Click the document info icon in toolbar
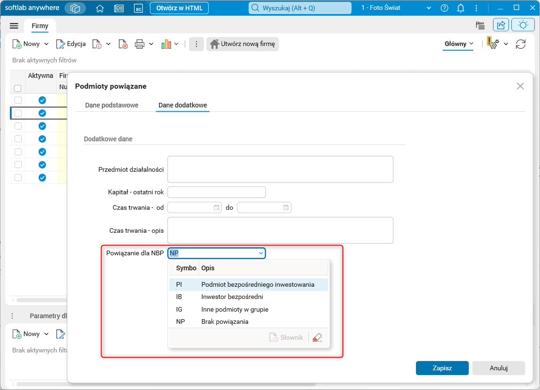This screenshot has width=540, height=390. click(x=97, y=44)
